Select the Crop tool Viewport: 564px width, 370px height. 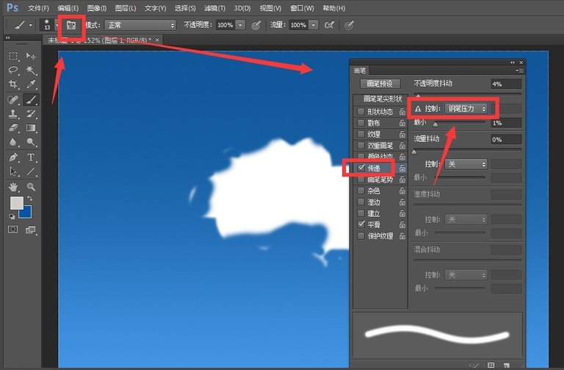point(13,84)
